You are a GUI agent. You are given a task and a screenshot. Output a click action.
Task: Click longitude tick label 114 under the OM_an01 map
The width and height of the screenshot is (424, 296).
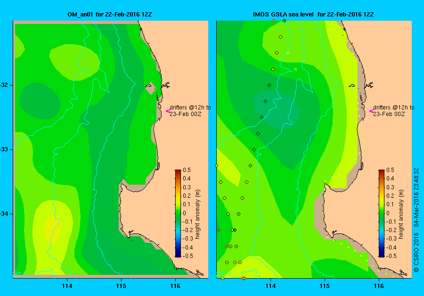67,286
